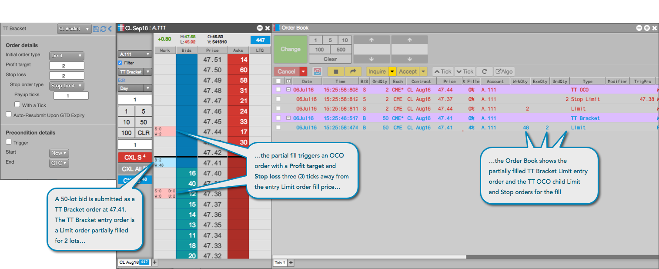Click the CL Sep18 ladder window icon
Image resolution: width=659 pixels, height=269 pixels.
click(x=121, y=28)
